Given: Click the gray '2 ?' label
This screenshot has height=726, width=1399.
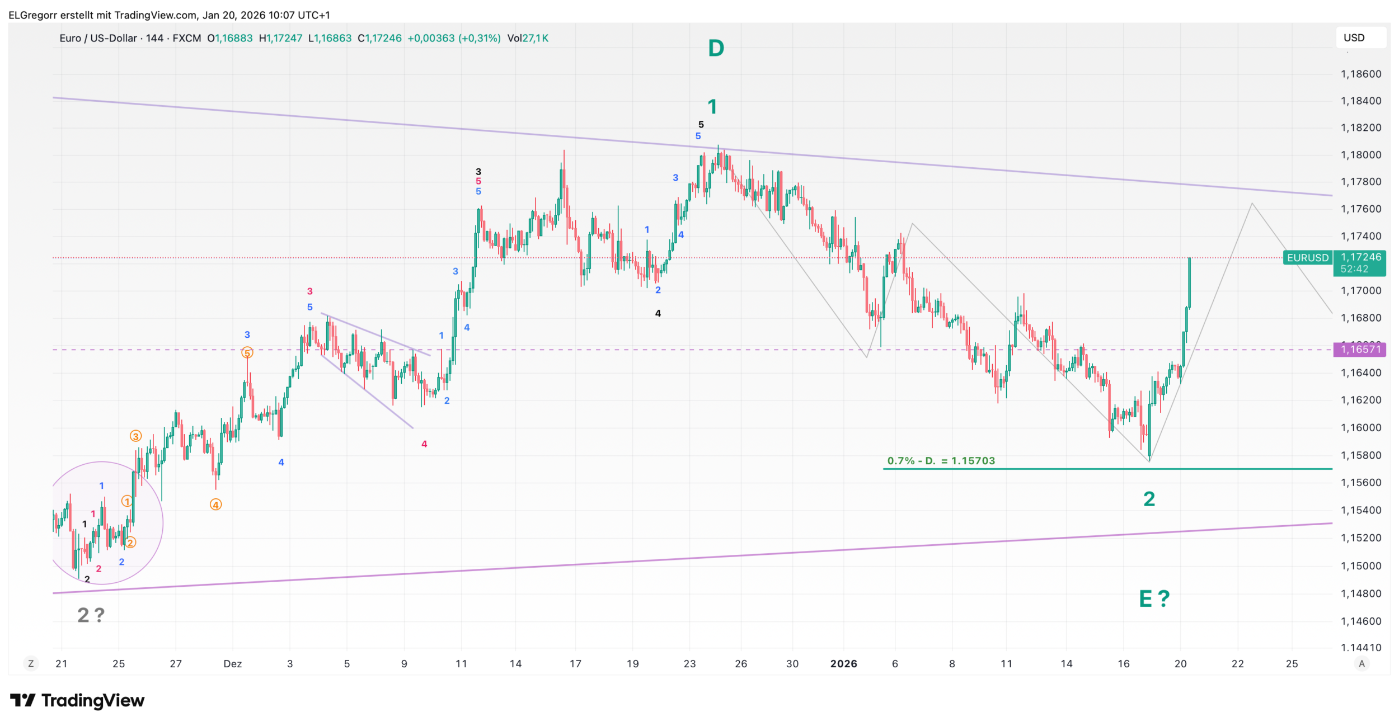Looking at the screenshot, I should click(91, 615).
